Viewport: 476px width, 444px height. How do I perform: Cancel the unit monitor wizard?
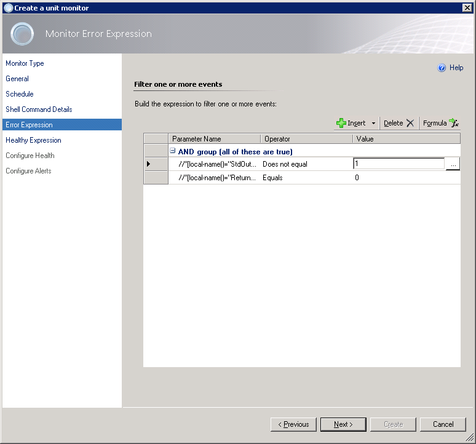click(x=443, y=424)
